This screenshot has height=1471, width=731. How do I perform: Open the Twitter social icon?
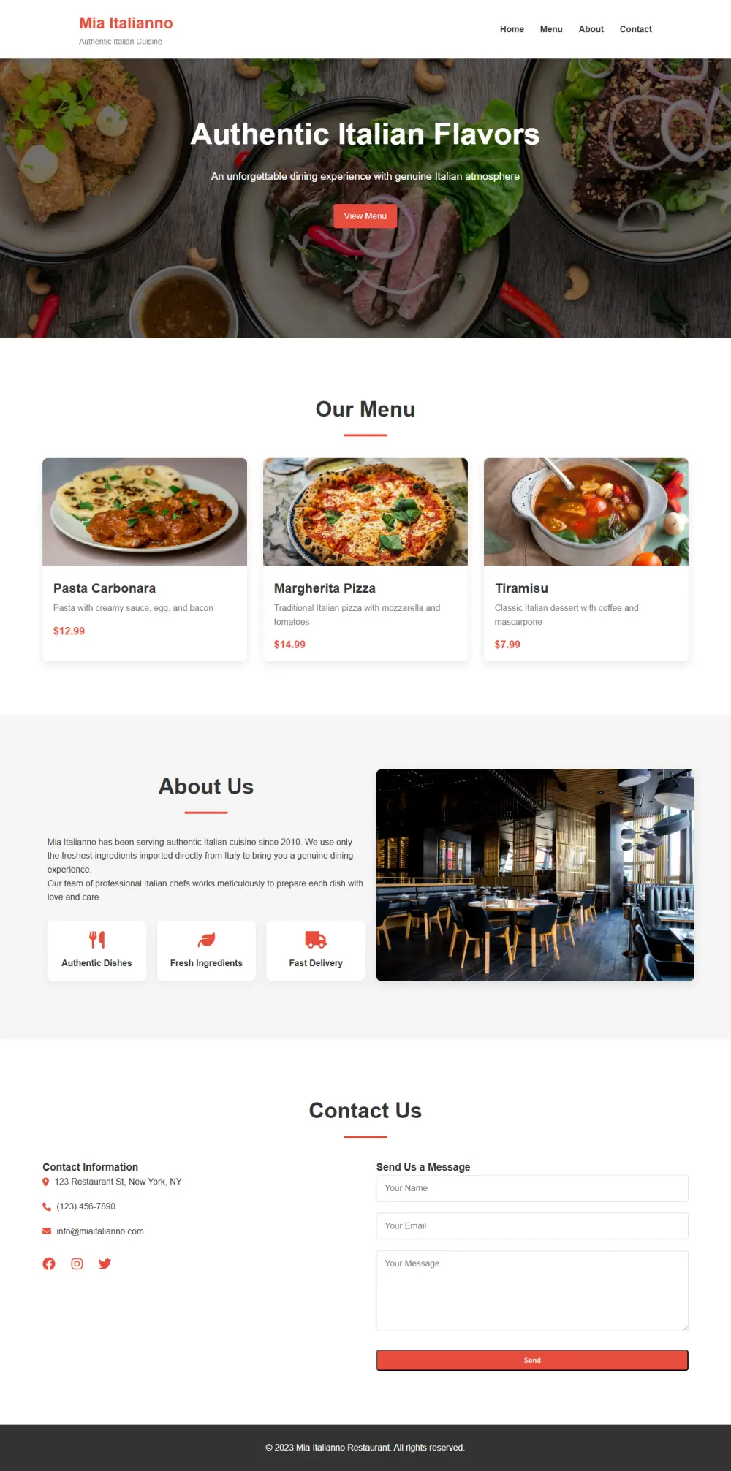(105, 1263)
